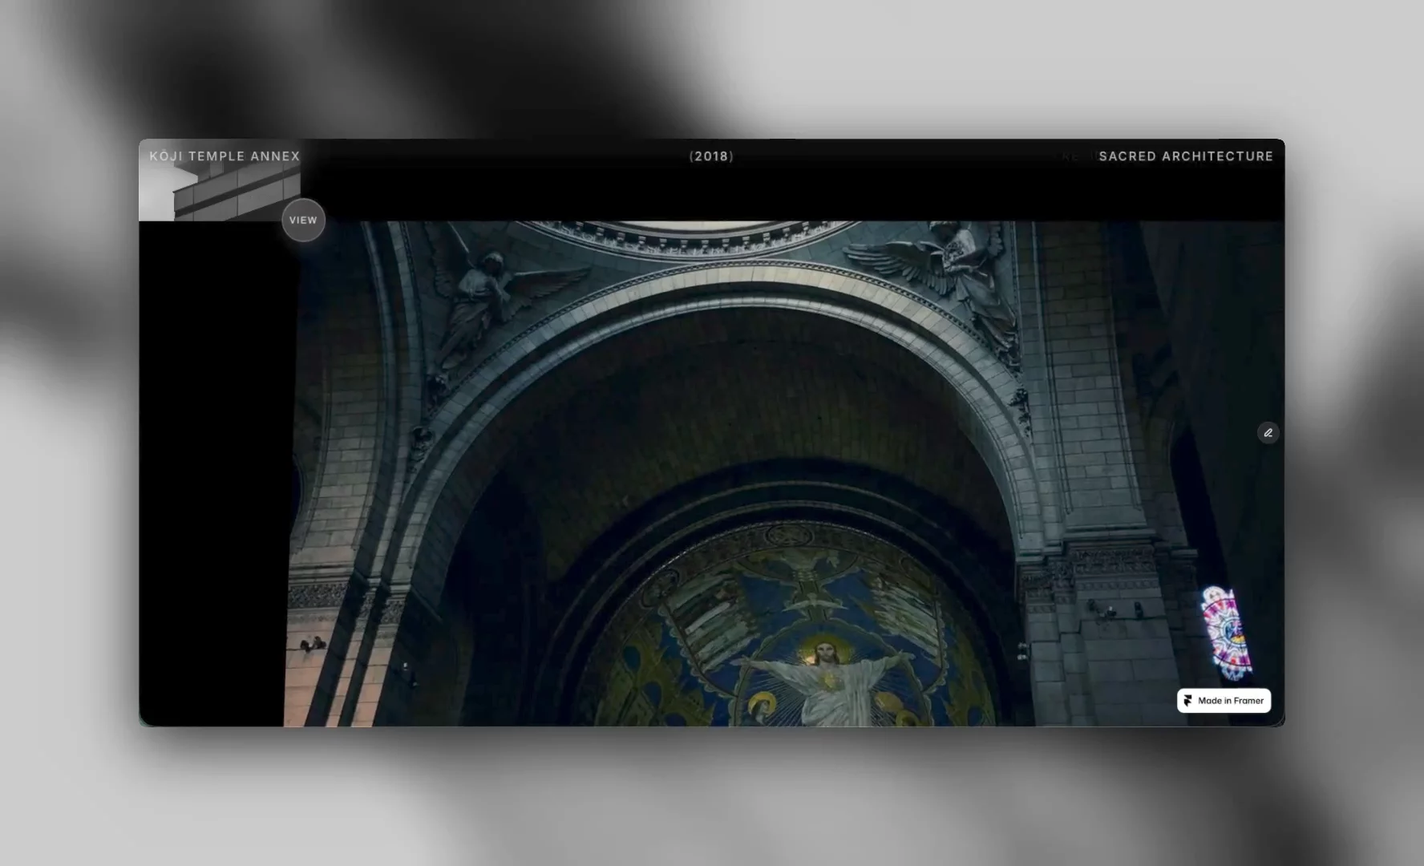Click the faded text left of Sacred Architecture
Viewport: 1424px width, 866px height.
click(1077, 156)
